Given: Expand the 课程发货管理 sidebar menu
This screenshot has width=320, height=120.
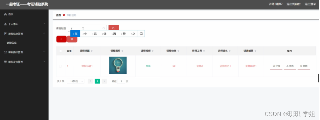Looking at the screenshot, I should (44, 61).
